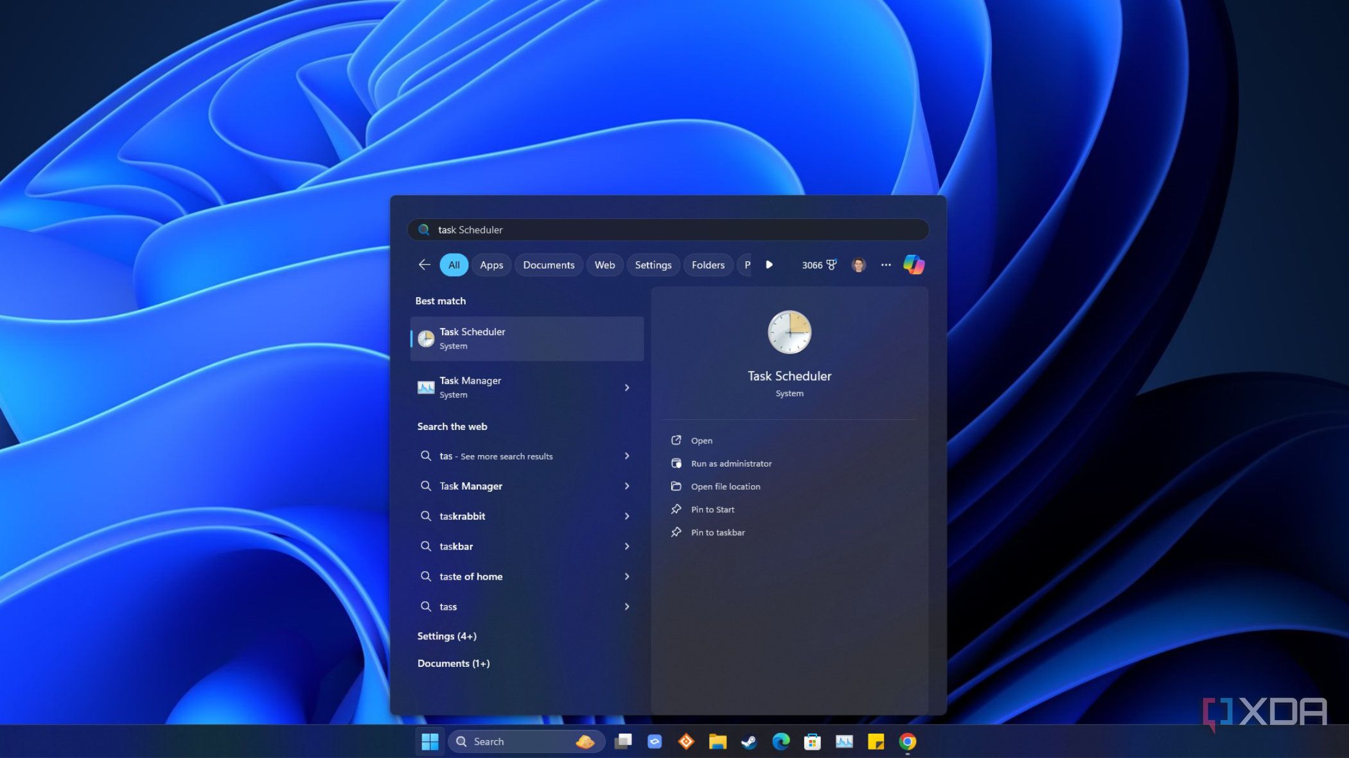The image size is (1349, 758).
Task: Open File Explorer from the taskbar
Action: click(718, 741)
